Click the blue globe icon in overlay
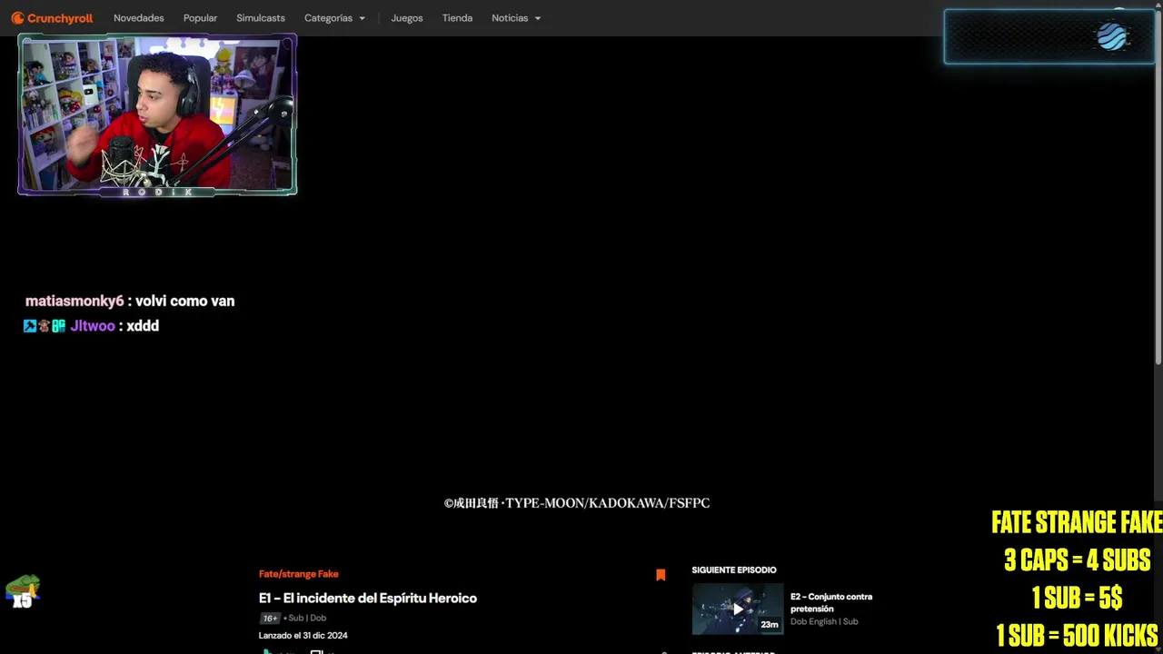 (1111, 36)
